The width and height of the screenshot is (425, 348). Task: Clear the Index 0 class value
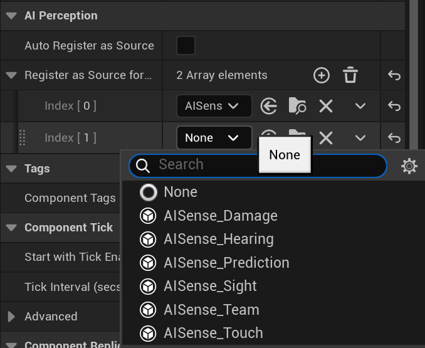(326, 106)
